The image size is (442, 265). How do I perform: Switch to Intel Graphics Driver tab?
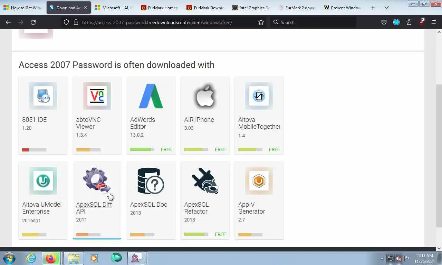251,8
